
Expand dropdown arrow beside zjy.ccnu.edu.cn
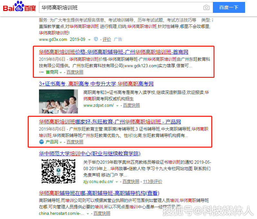tap(117, 182)
